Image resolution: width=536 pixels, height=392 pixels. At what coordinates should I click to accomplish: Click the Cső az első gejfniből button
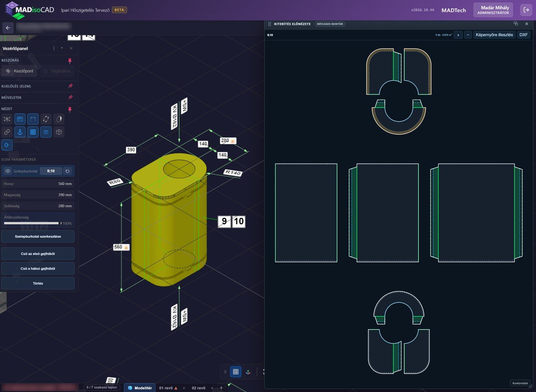[38, 254]
